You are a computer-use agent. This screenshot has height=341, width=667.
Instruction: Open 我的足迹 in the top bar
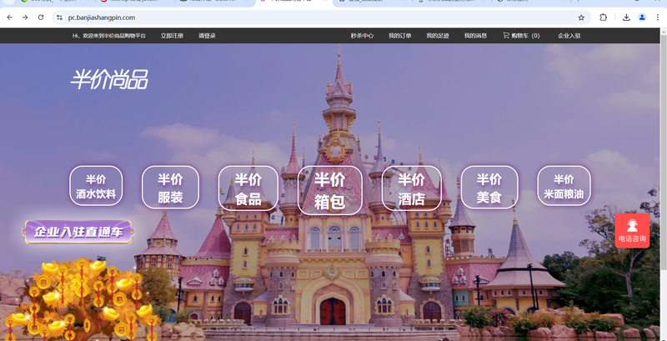438,36
